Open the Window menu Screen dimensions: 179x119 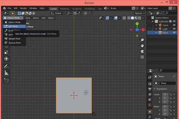coord(33,8)
